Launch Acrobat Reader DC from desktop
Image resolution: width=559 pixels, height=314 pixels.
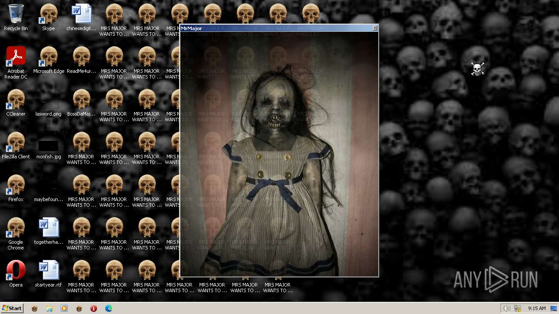(16, 63)
